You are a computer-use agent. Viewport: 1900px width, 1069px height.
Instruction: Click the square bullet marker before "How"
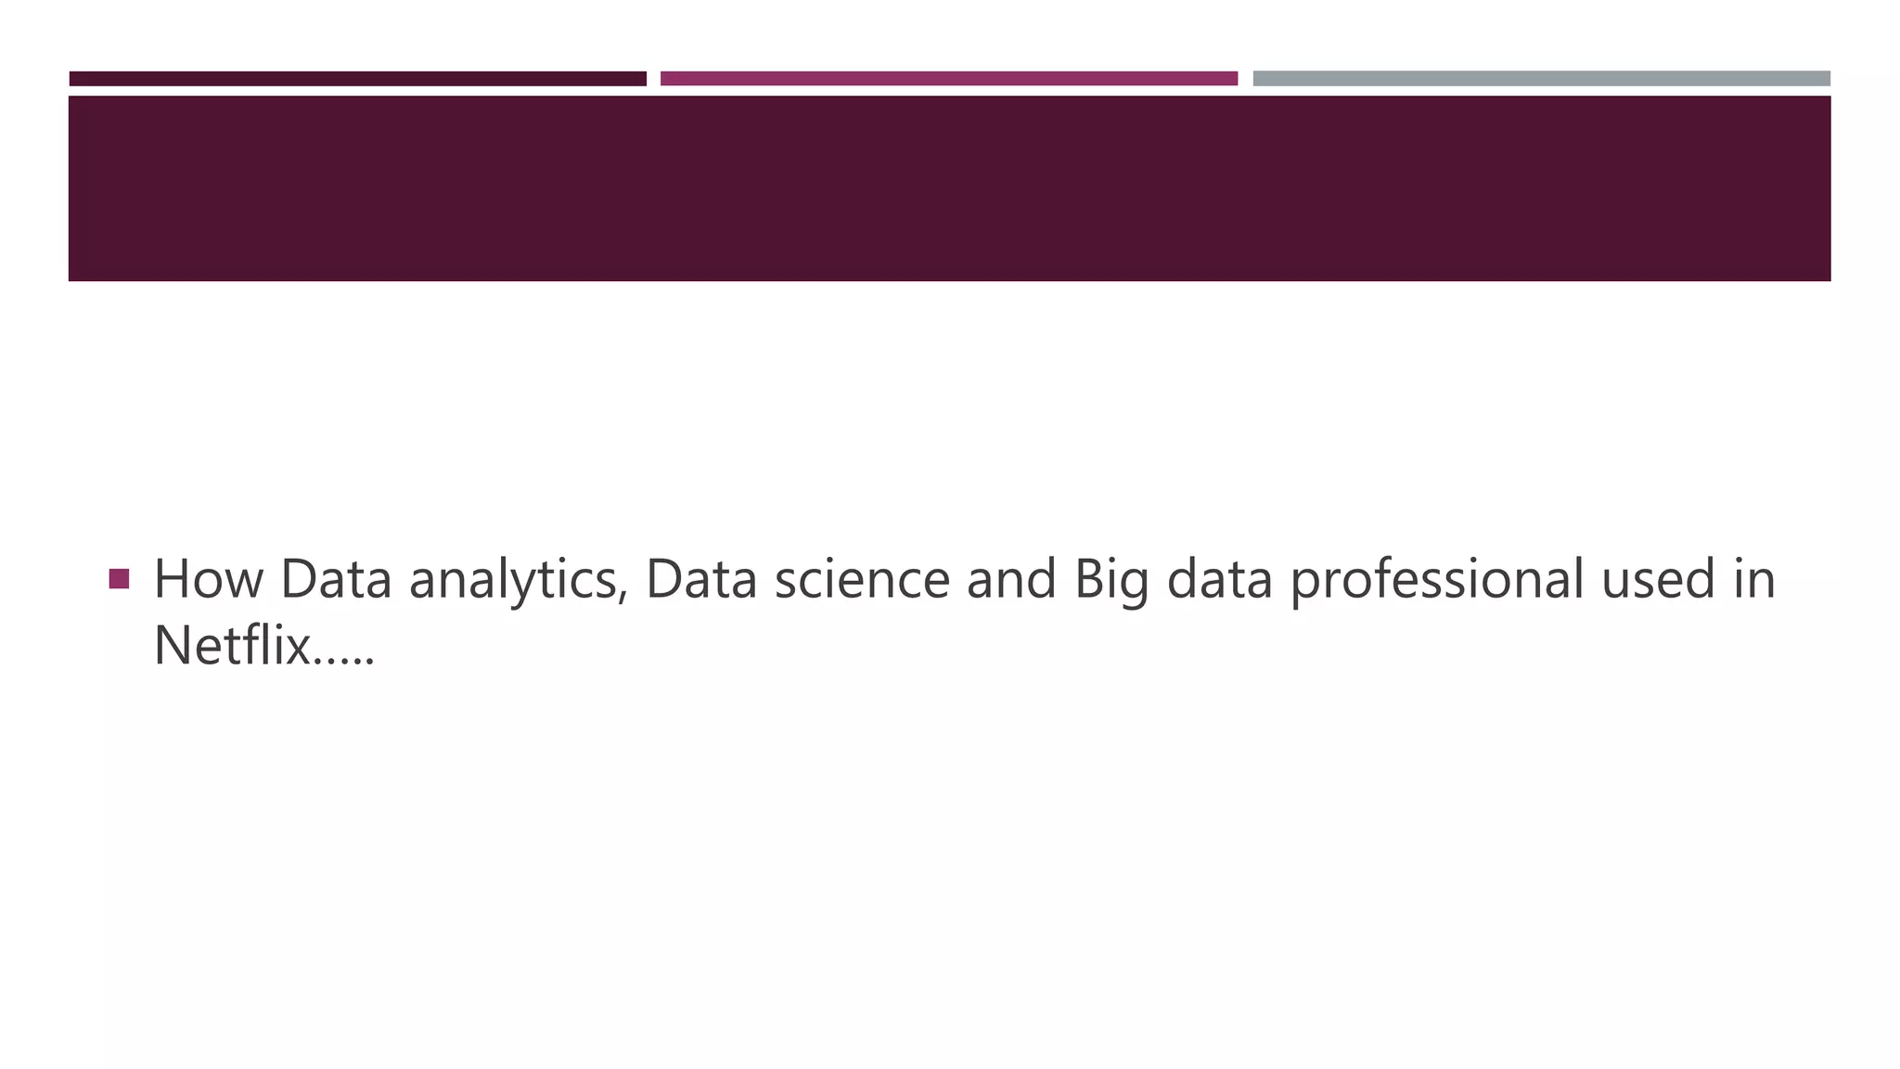point(119,579)
